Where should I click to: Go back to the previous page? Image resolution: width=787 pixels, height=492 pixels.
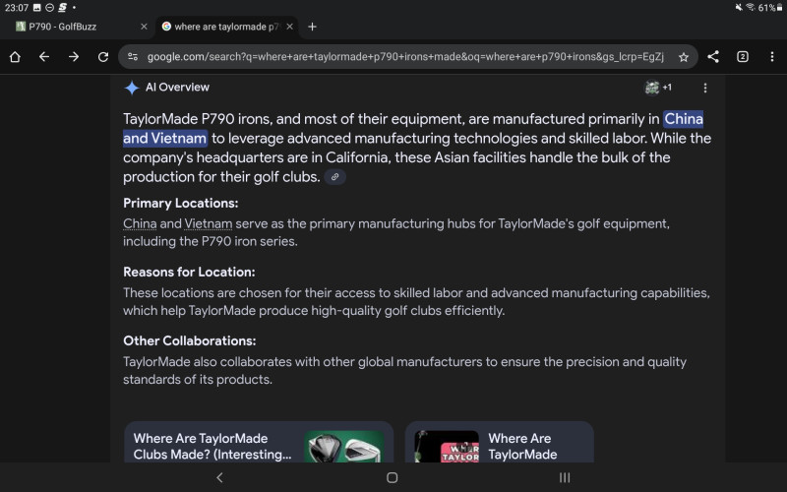point(44,57)
